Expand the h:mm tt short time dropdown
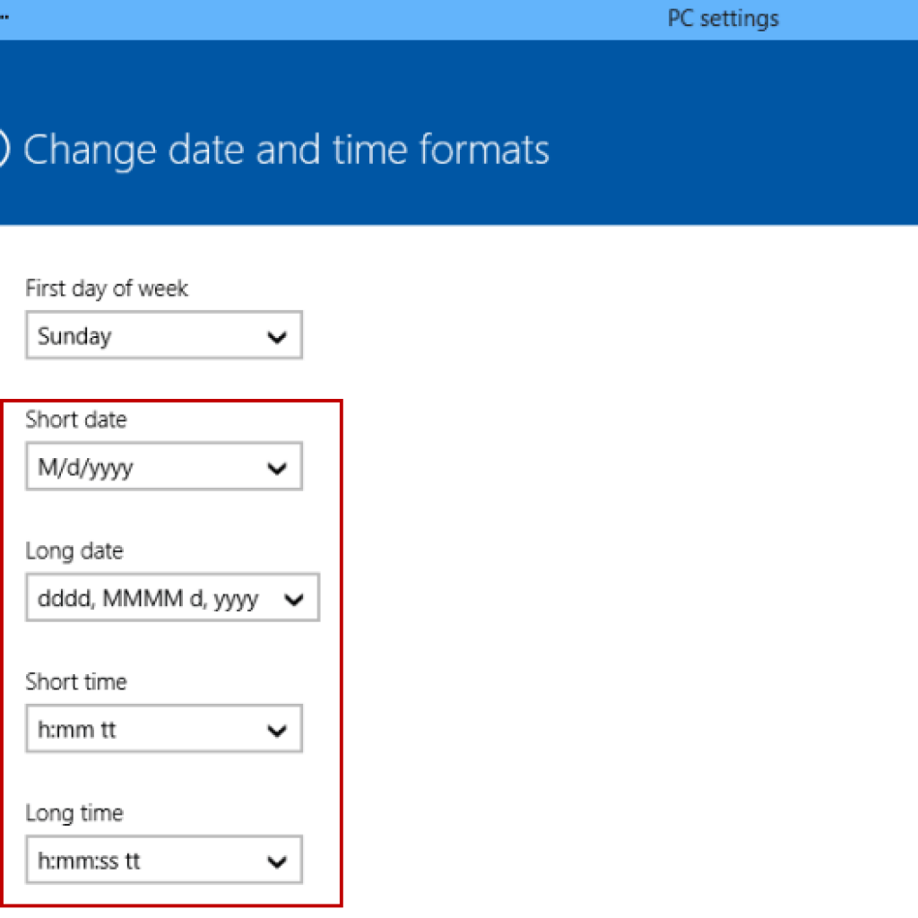This screenshot has height=918, width=918. 163,730
